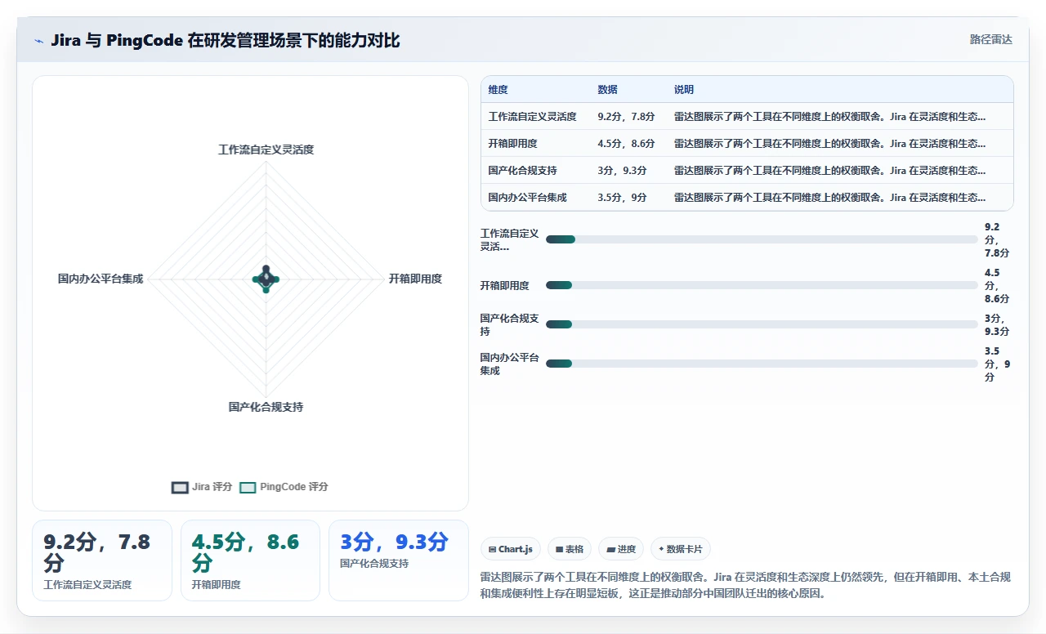Click the Chart.js chip icon

pyautogui.click(x=492, y=550)
